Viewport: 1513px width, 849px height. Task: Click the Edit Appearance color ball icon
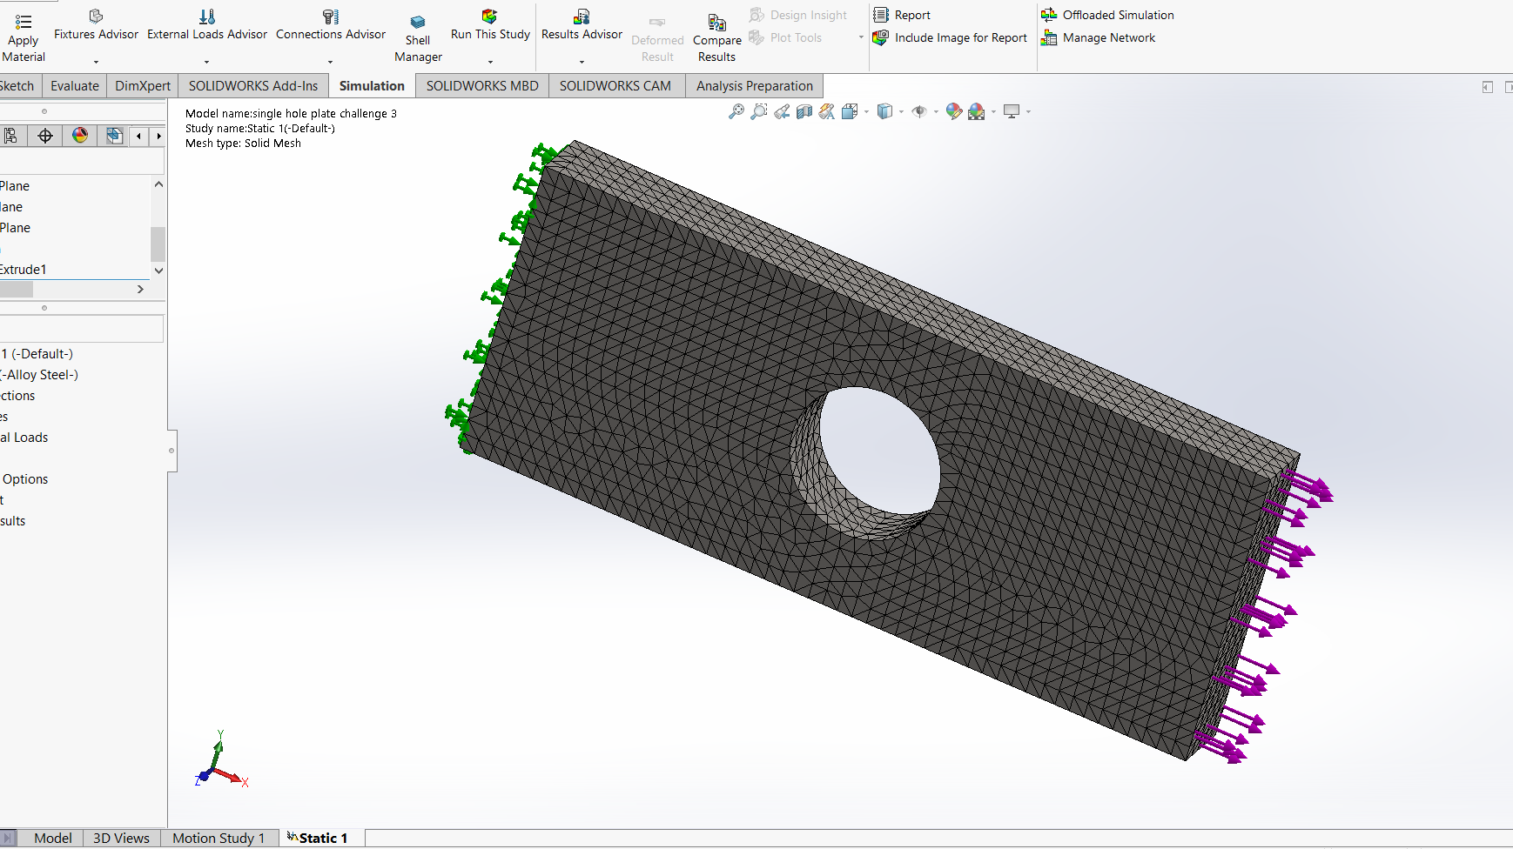[952, 111]
